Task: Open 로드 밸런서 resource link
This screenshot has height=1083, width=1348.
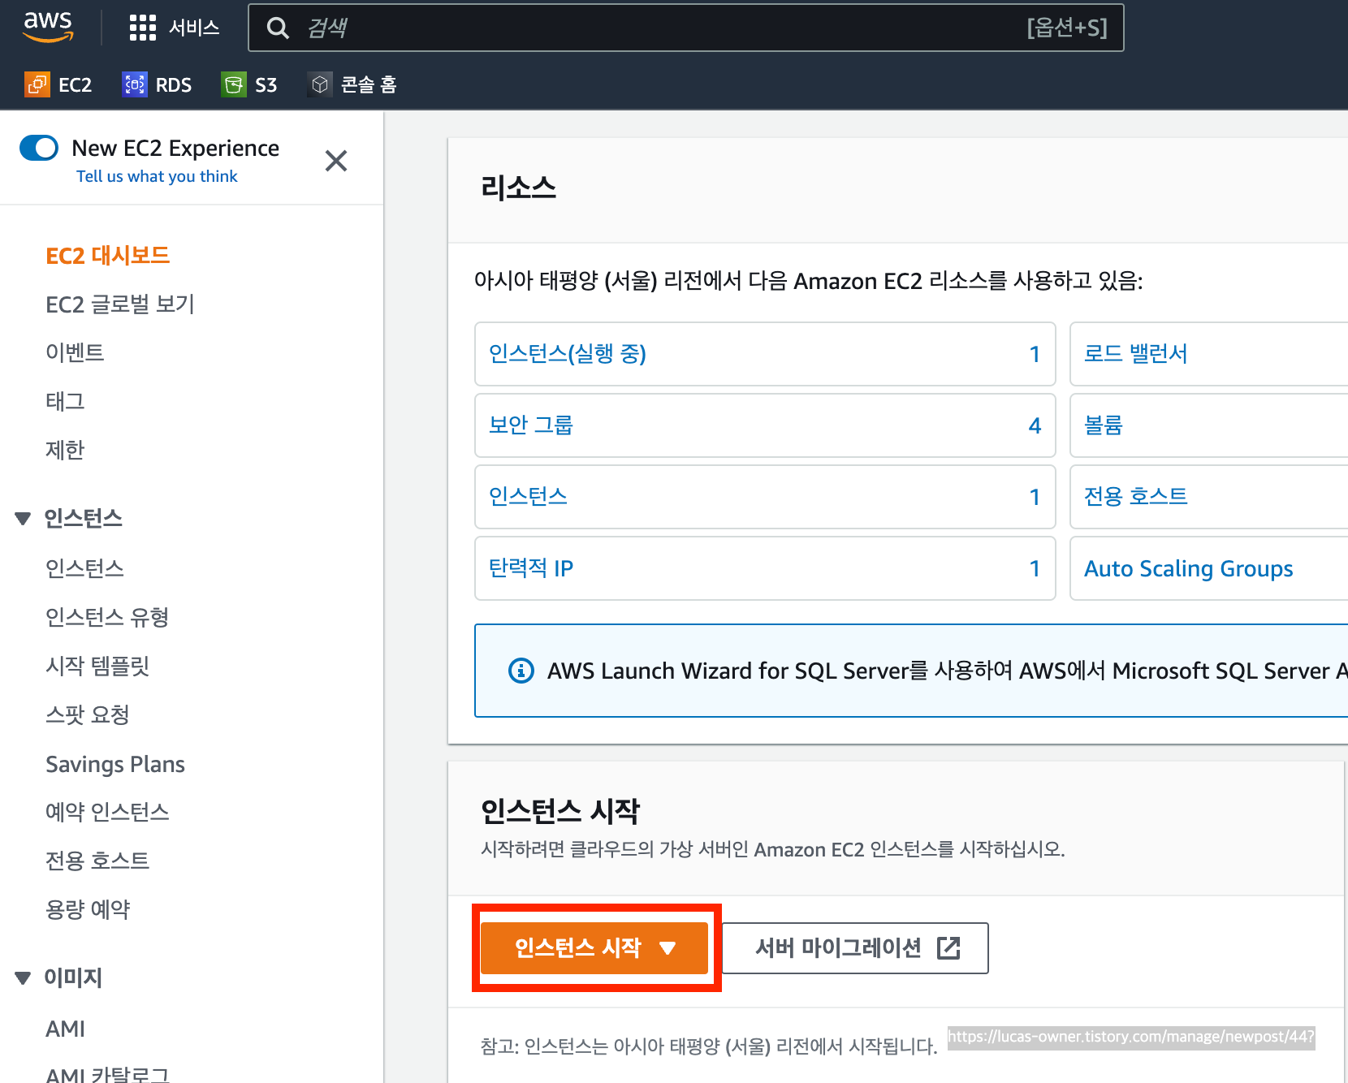Action: tap(1136, 353)
